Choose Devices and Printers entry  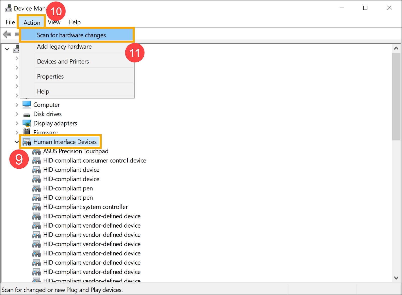pyautogui.click(x=77, y=61)
